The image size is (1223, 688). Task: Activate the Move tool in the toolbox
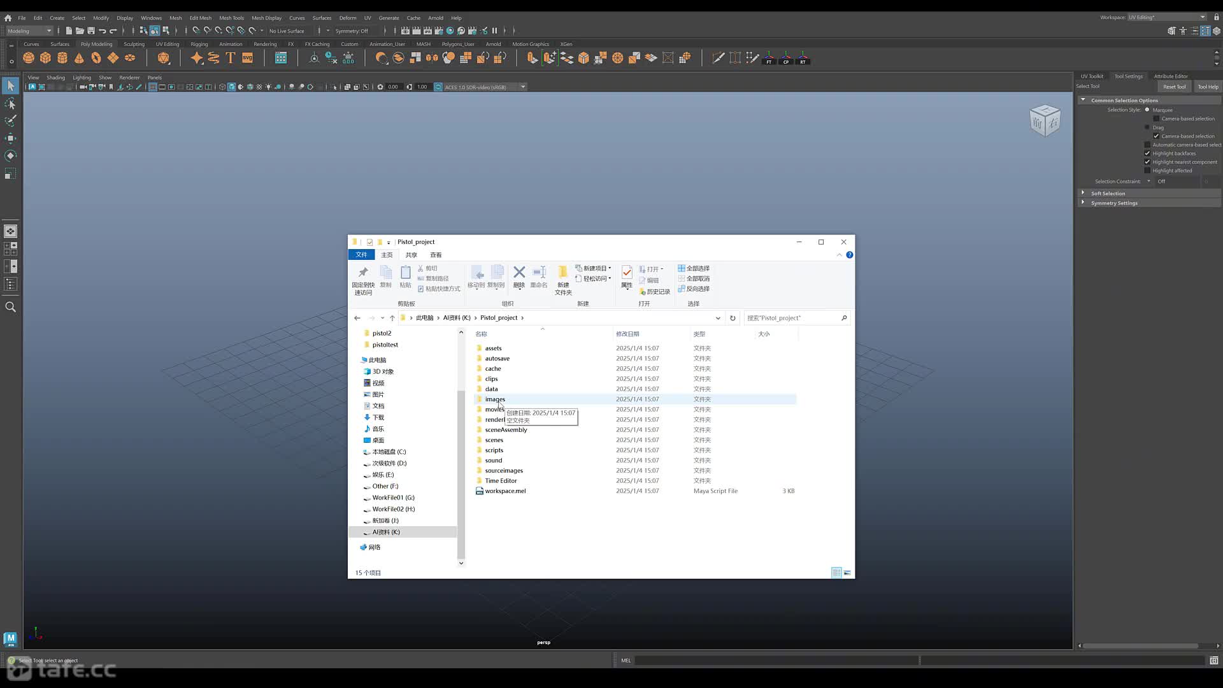10,138
